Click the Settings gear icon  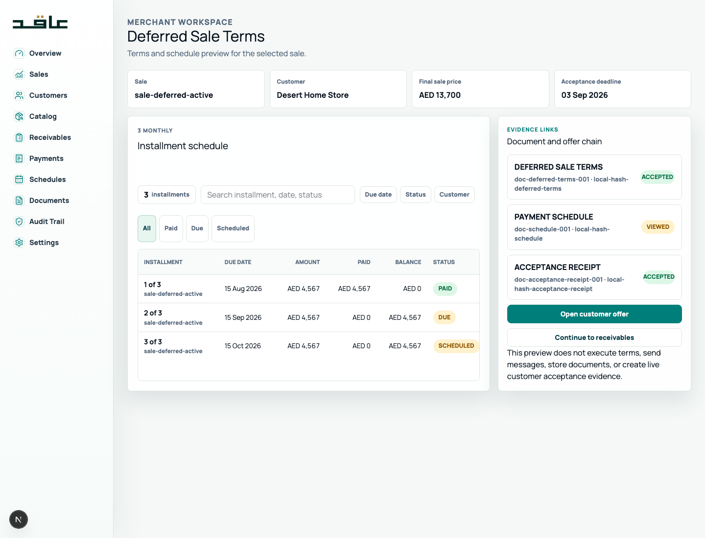click(19, 243)
